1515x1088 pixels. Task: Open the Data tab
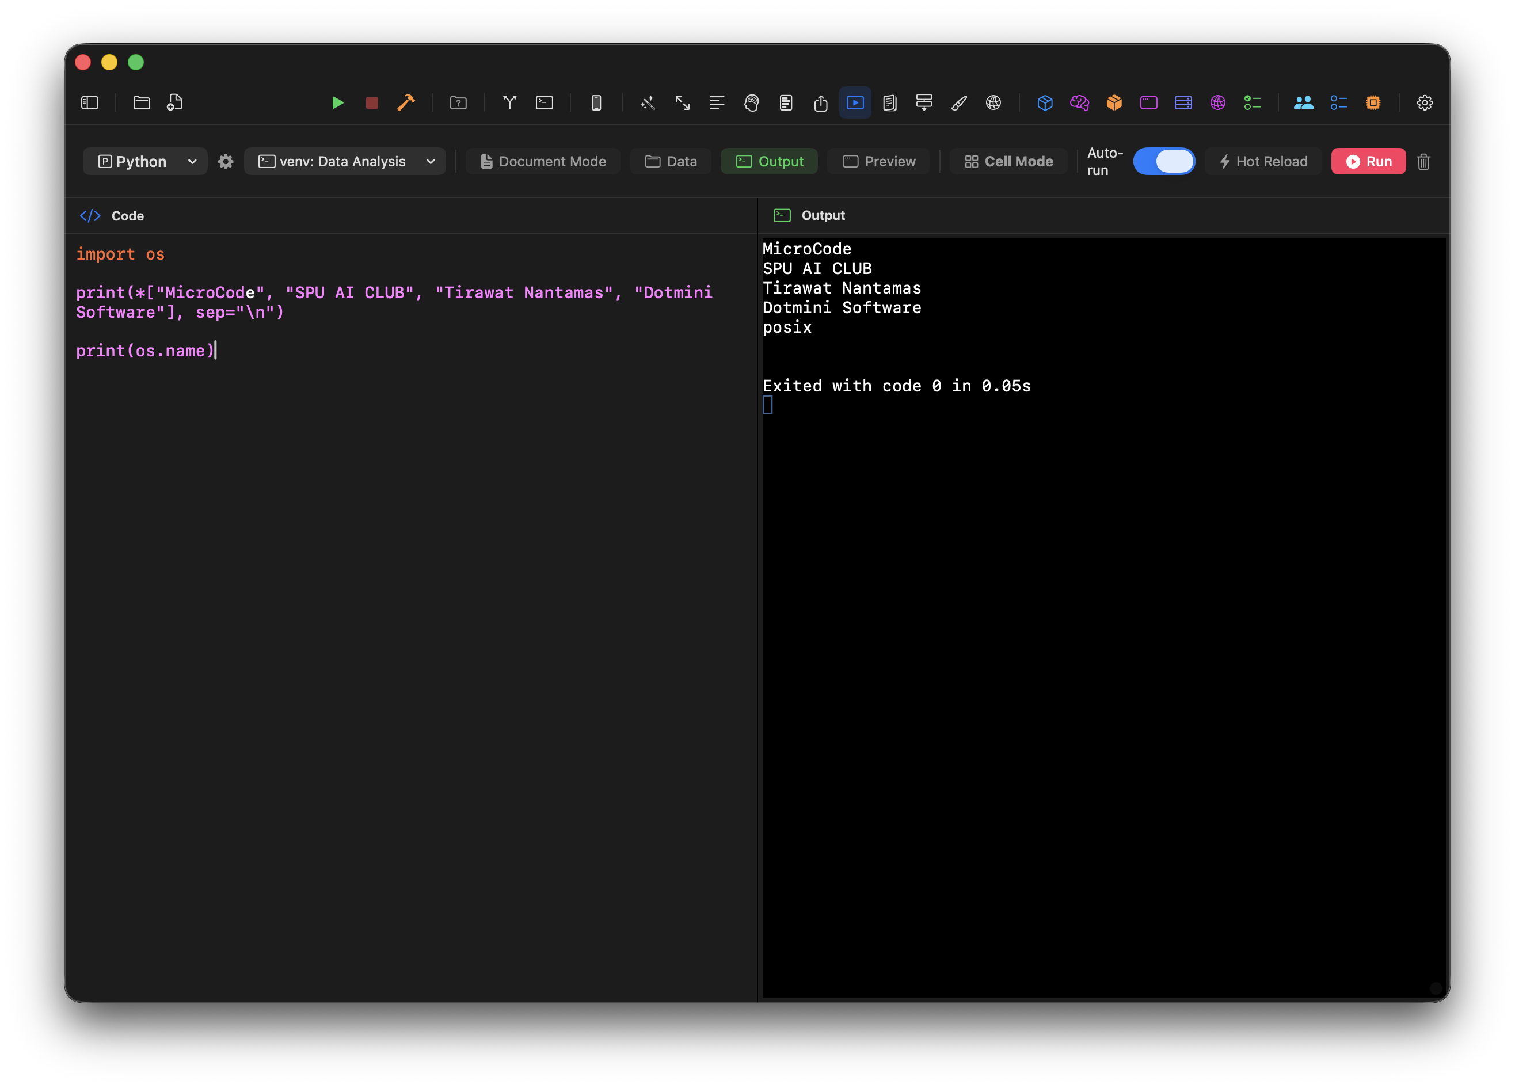671,162
